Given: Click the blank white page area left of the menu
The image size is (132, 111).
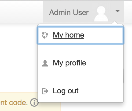Looking at the screenshot, I should 19,58.
